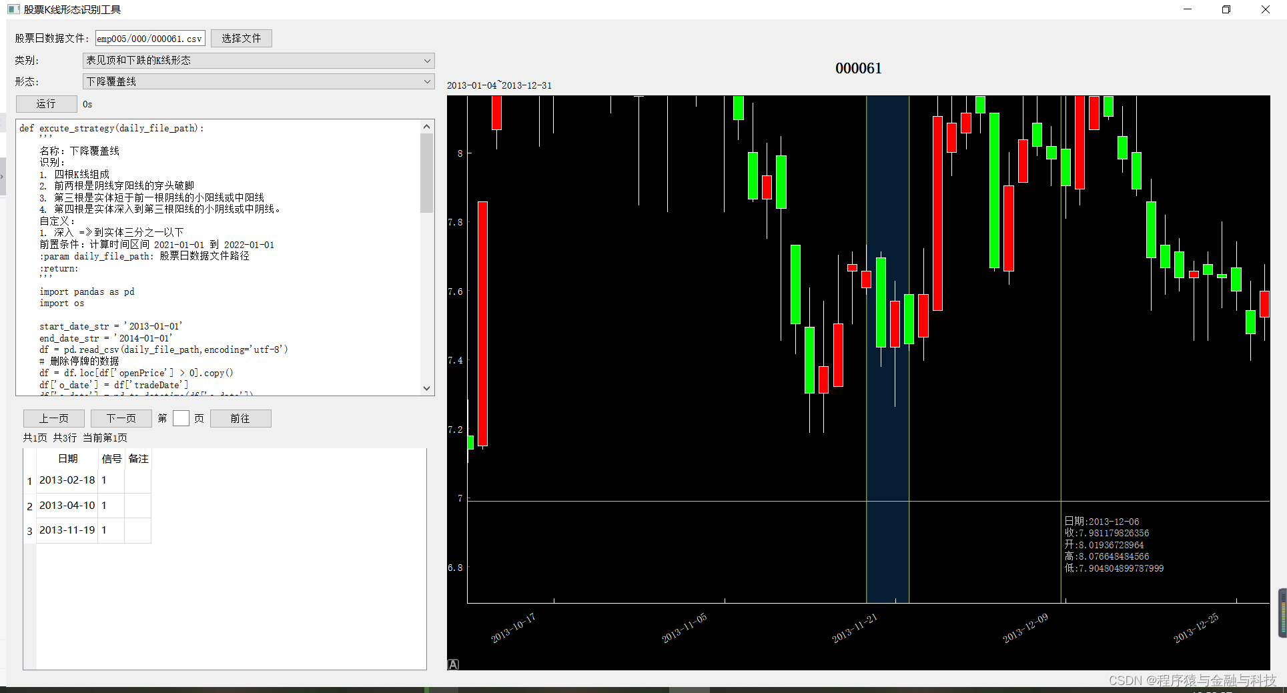Click the application icon in title bar
The height and width of the screenshot is (693, 1287).
pos(13,9)
